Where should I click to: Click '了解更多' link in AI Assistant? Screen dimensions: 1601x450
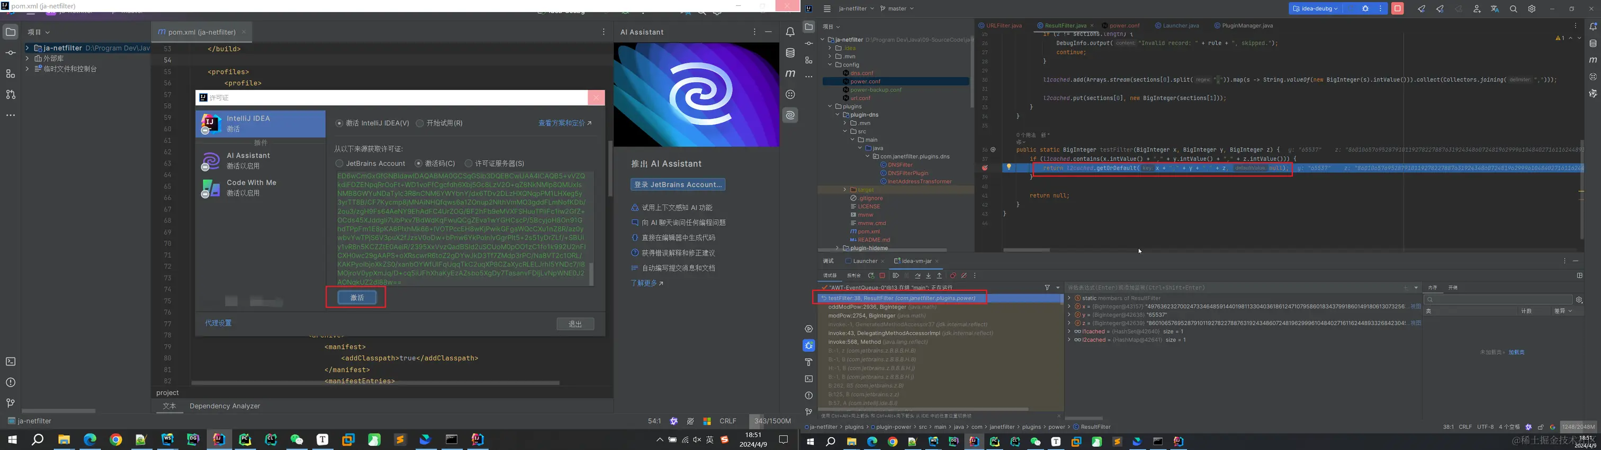tap(646, 283)
